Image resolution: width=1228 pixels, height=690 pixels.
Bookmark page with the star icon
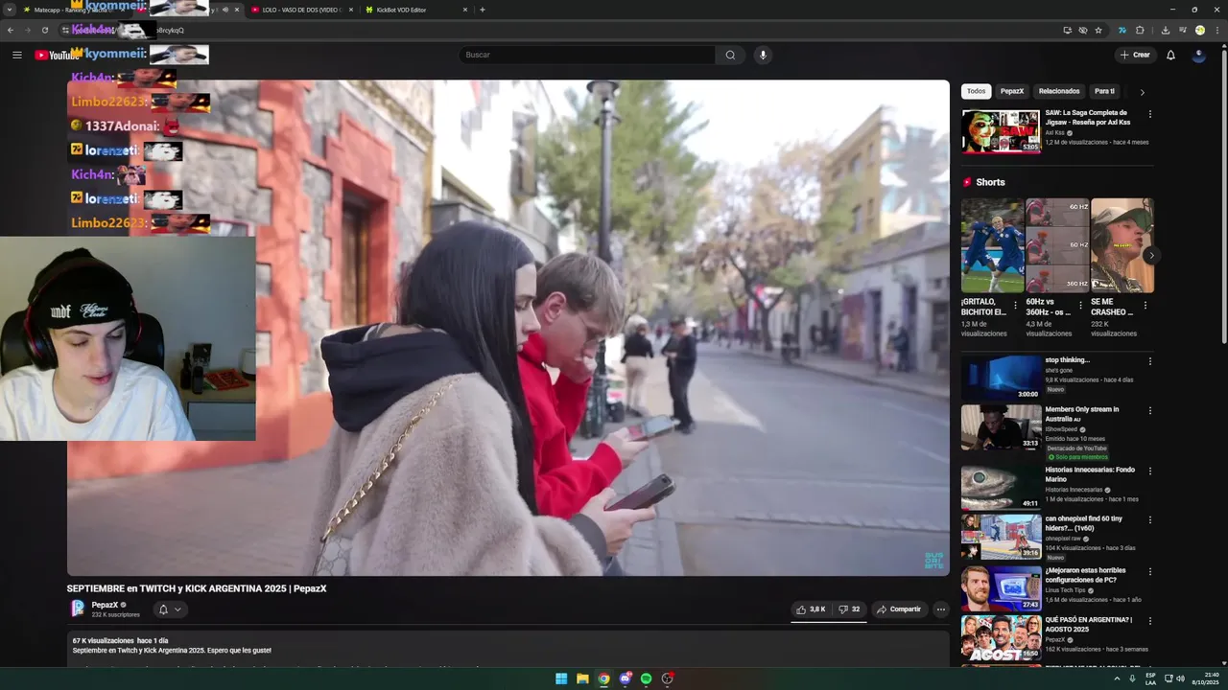(x=1098, y=30)
